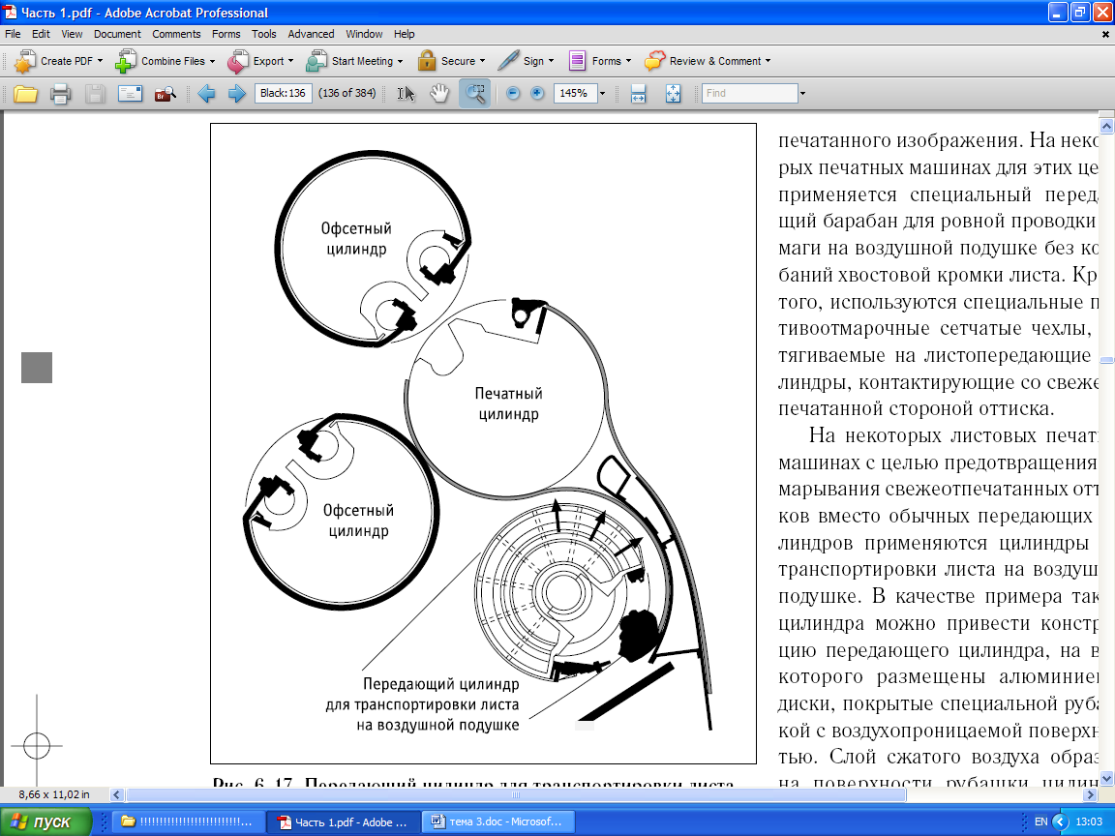Expand the Review & Comment dropdown arrow
This screenshot has height=836, width=1115.
tap(768, 61)
